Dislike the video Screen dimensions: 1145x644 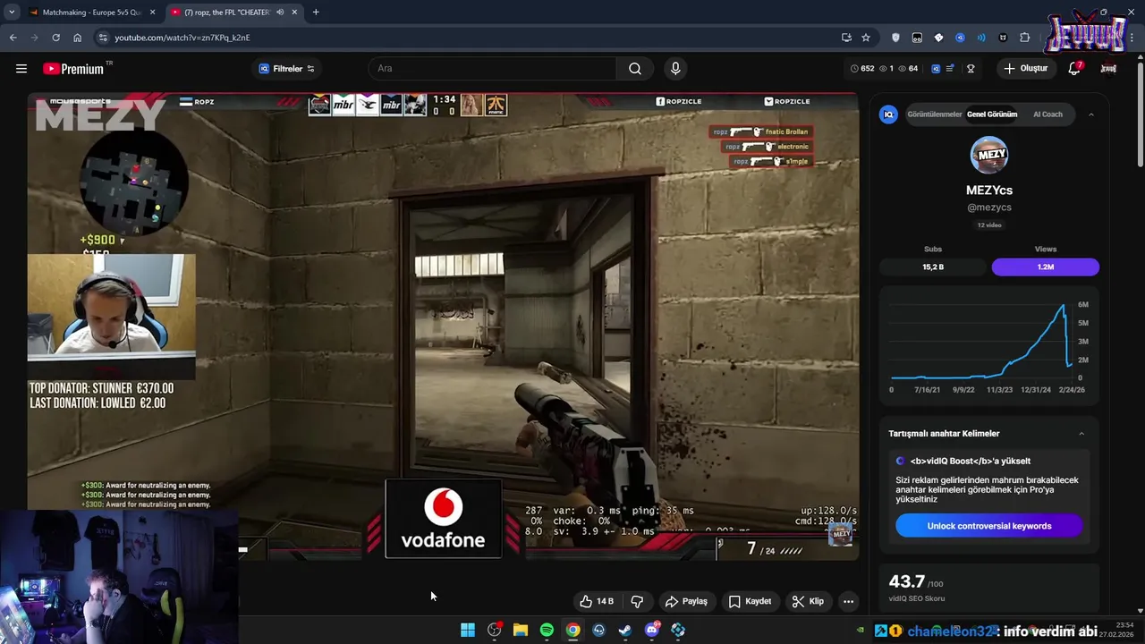638,602
